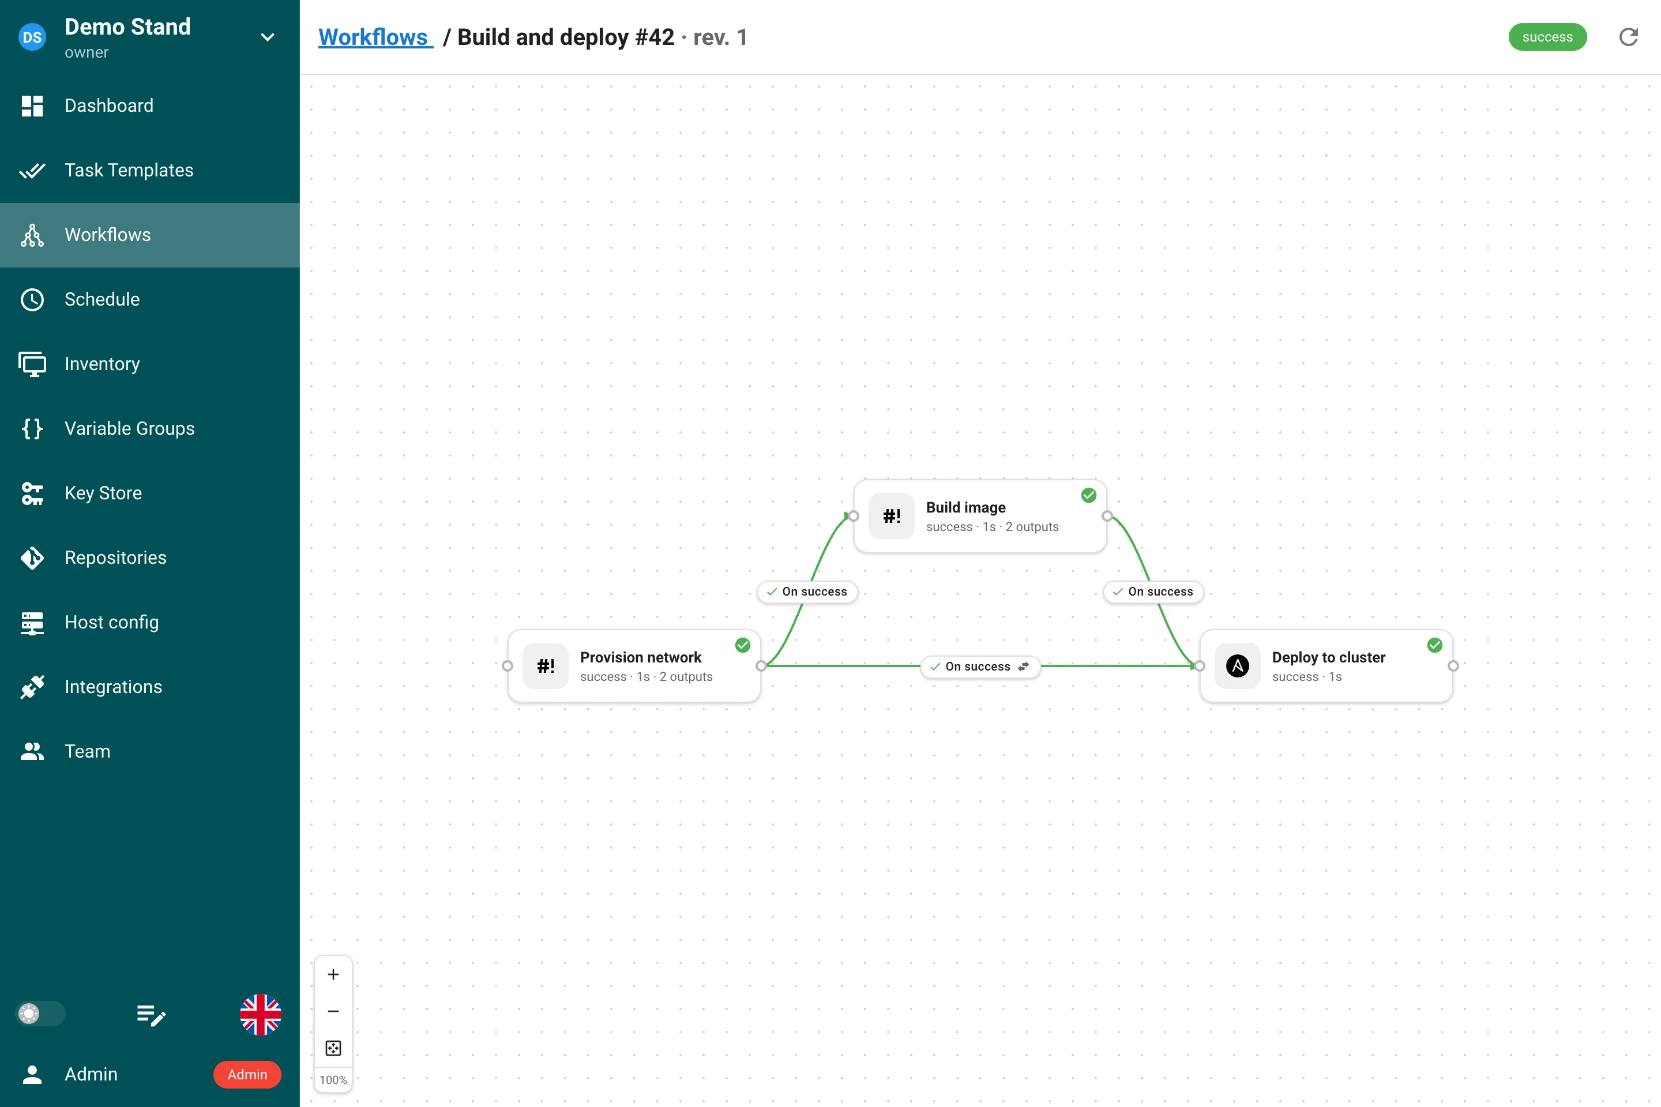Screen dimensions: 1661x1107
Task: Click the green success status badge
Action: click(x=1547, y=37)
